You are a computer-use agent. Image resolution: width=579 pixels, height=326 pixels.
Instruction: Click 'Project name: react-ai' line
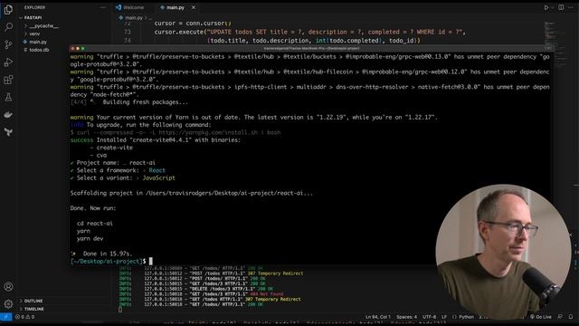112,163
